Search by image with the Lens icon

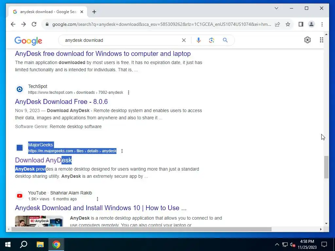click(212, 40)
